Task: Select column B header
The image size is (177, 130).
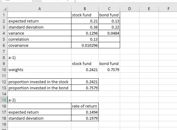Action: coord(85,9)
